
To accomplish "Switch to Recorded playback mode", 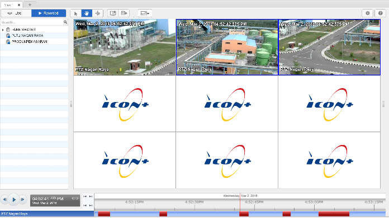I will pos(49,13).
